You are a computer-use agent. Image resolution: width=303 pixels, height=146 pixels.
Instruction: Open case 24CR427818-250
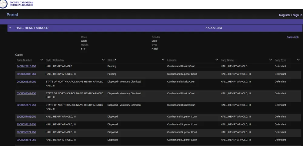(26, 66)
